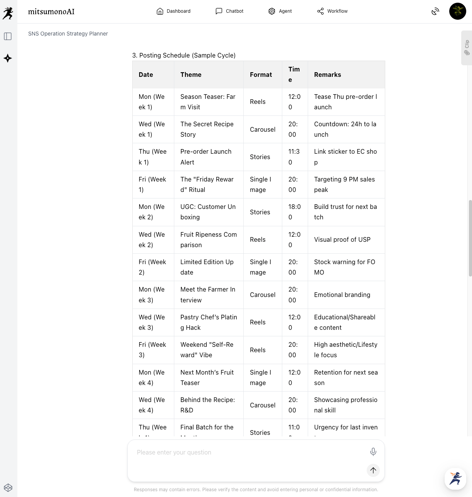472x497 pixels.
Task: Click the Agent cube icon
Action: [272, 11]
